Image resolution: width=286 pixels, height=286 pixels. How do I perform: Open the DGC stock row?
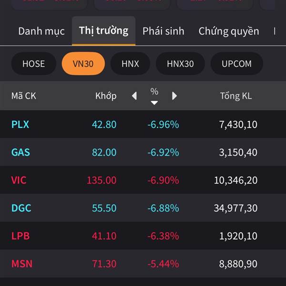pos(21,208)
